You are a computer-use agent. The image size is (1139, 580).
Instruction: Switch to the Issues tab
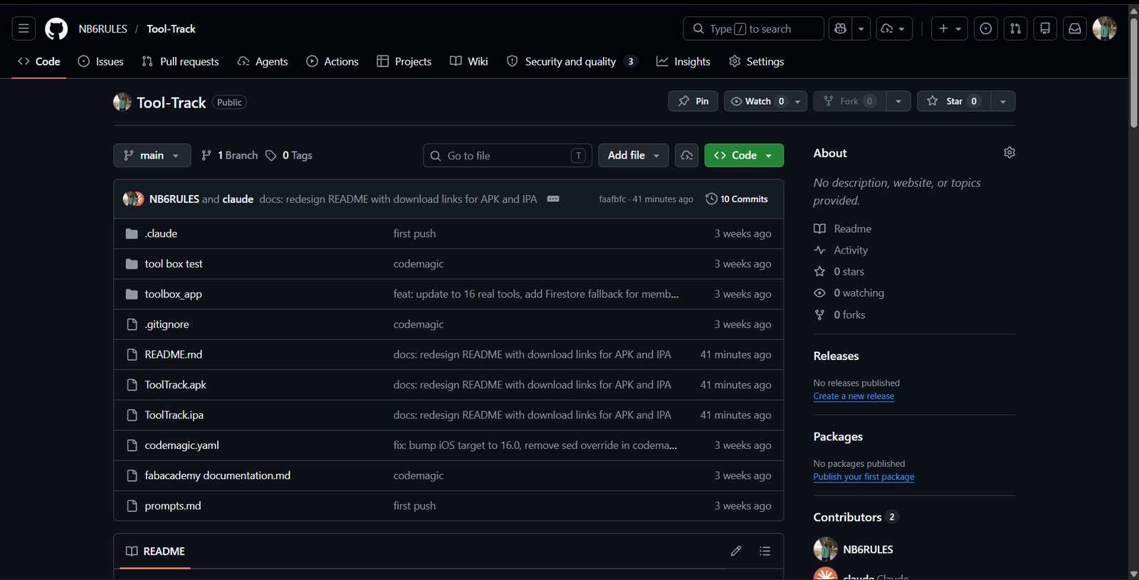pos(101,61)
